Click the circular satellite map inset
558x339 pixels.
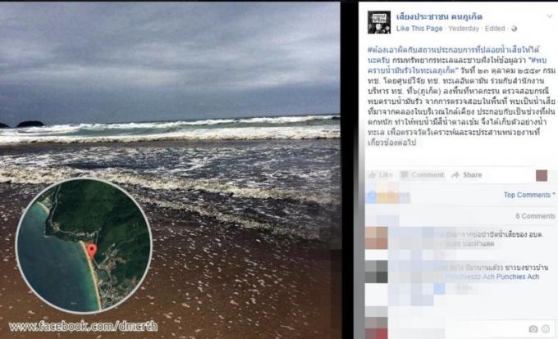click(x=84, y=246)
